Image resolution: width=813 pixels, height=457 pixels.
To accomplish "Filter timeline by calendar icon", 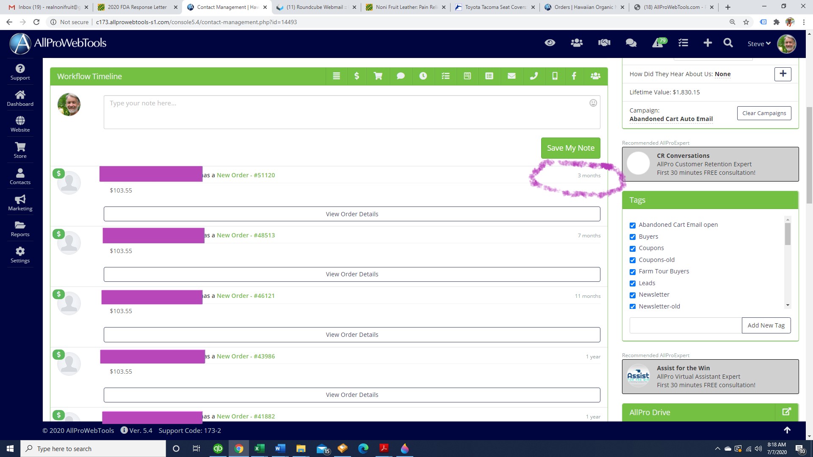I will pyautogui.click(x=467, y=76).
